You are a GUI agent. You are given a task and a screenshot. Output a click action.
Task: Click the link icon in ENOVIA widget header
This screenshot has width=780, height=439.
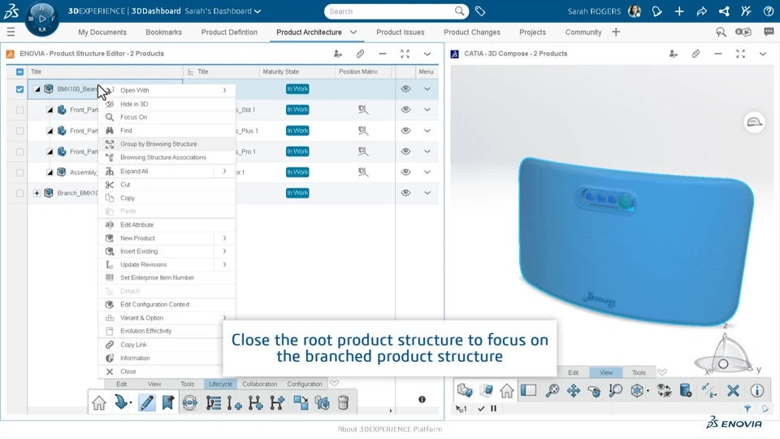click(360, 54)
